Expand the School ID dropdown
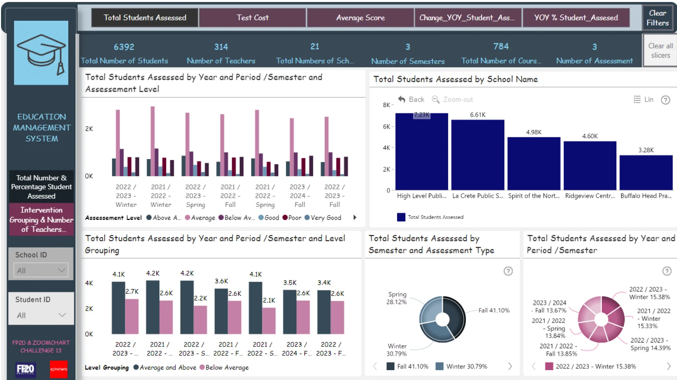677x380 pixels. pos(41,271)
